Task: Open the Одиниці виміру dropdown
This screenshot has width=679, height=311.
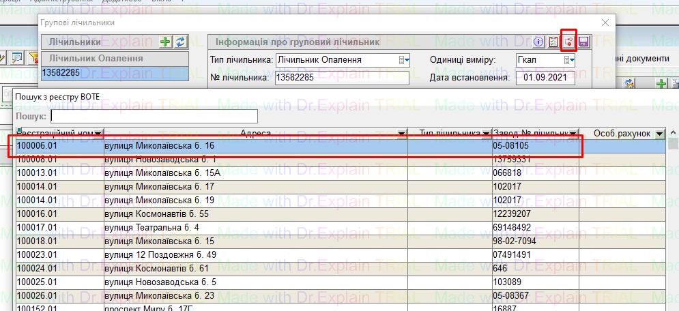Action: click(569, 60)
